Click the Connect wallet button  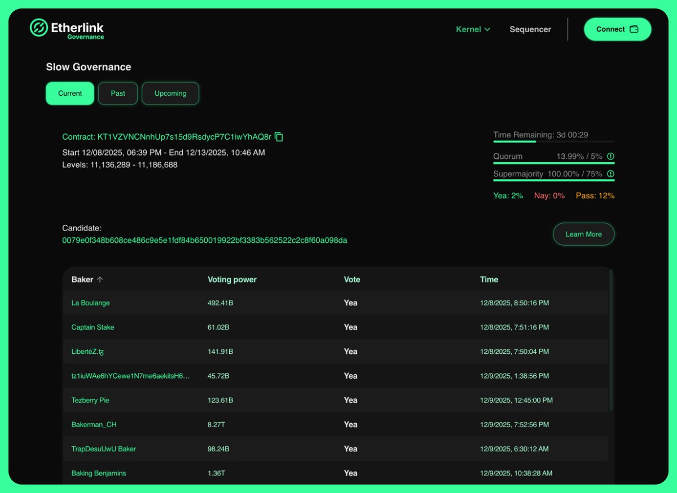point(617,29)
